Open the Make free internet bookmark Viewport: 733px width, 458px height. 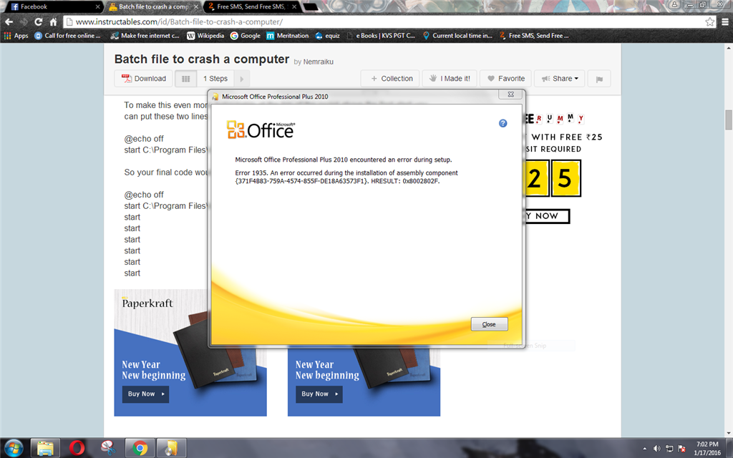click(x=145, y=36)
